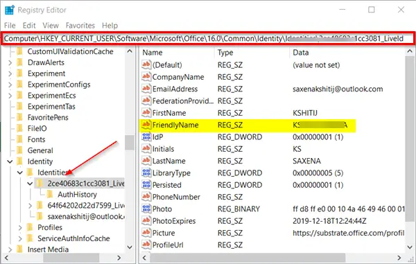Click the AuthHistory folder icon
Viewport: 416px width, 264px height.
(50, 195)
